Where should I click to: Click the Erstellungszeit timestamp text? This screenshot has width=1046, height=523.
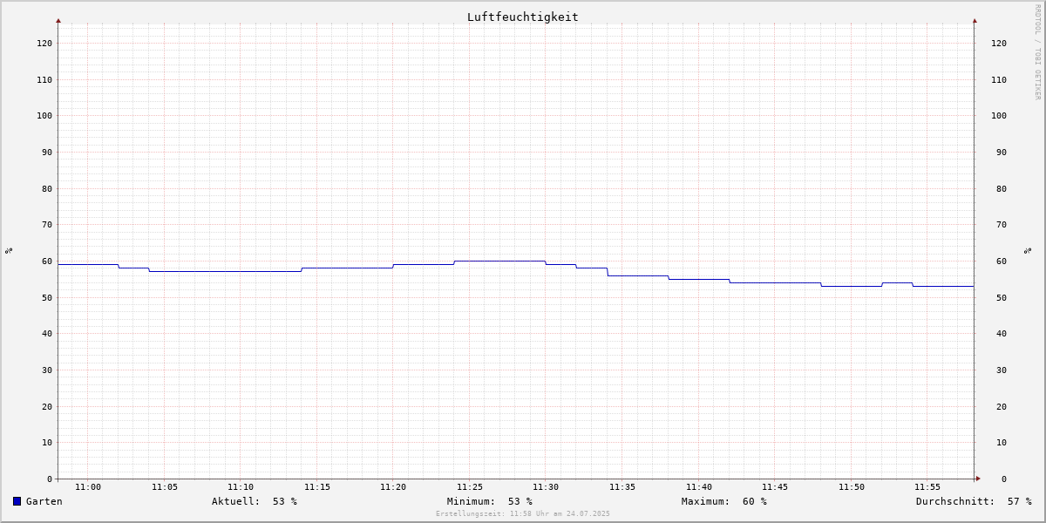tap(523, 513)
